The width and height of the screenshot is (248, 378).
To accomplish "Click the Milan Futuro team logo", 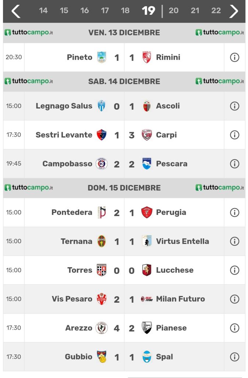I will click(147, 299).
